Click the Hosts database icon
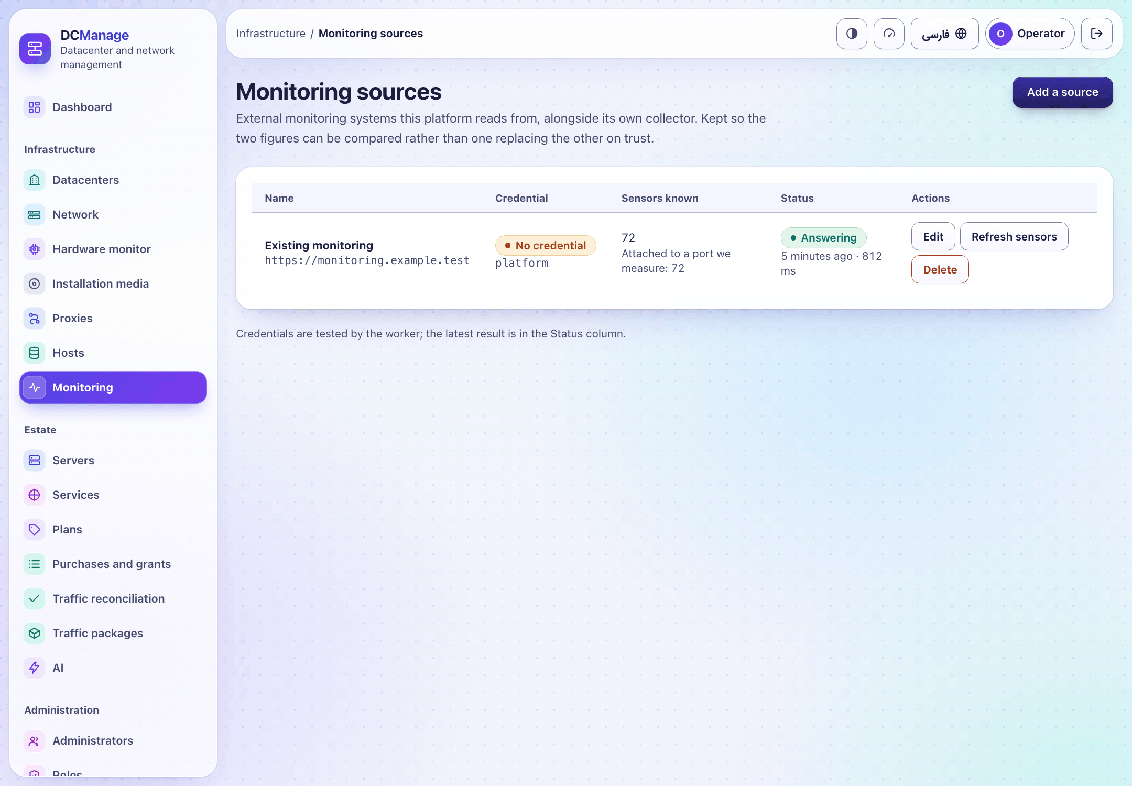Viewport: 1132px width, 786px height. click(34, 353)
